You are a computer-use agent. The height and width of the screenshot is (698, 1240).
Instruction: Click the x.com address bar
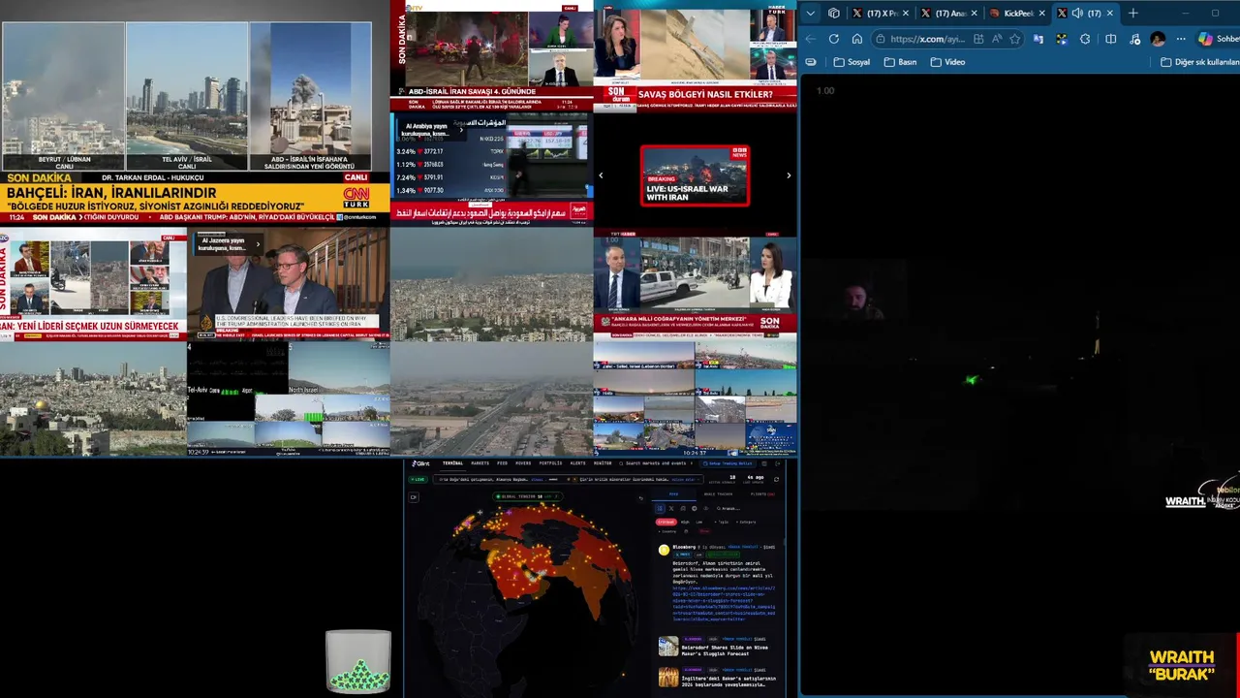(x=927, y=39)
